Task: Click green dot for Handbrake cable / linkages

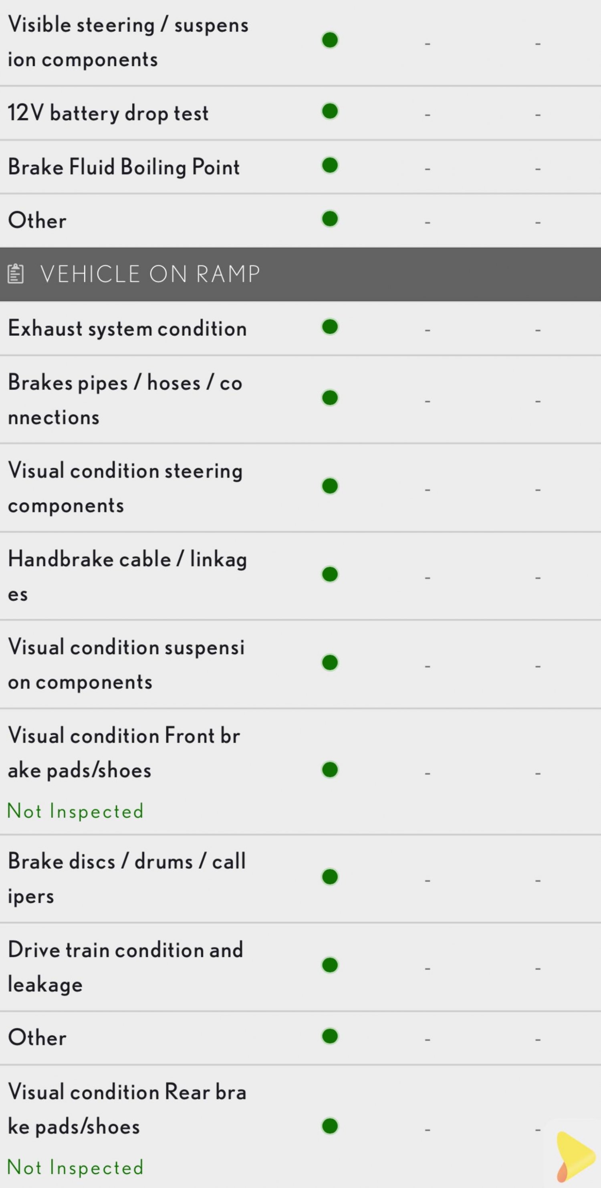Action: (x=330, y=574)
